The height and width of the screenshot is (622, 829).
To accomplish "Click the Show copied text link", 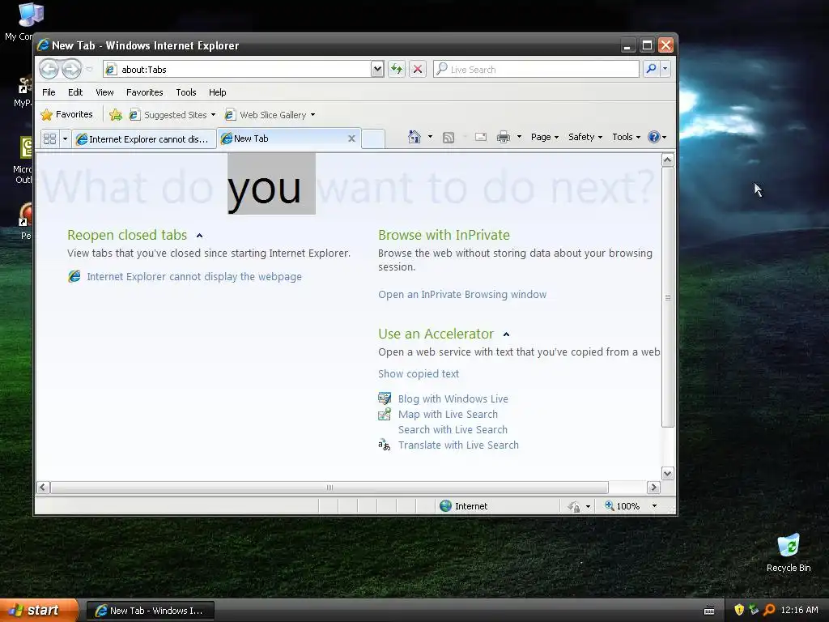I will click(x=419, y=374).
